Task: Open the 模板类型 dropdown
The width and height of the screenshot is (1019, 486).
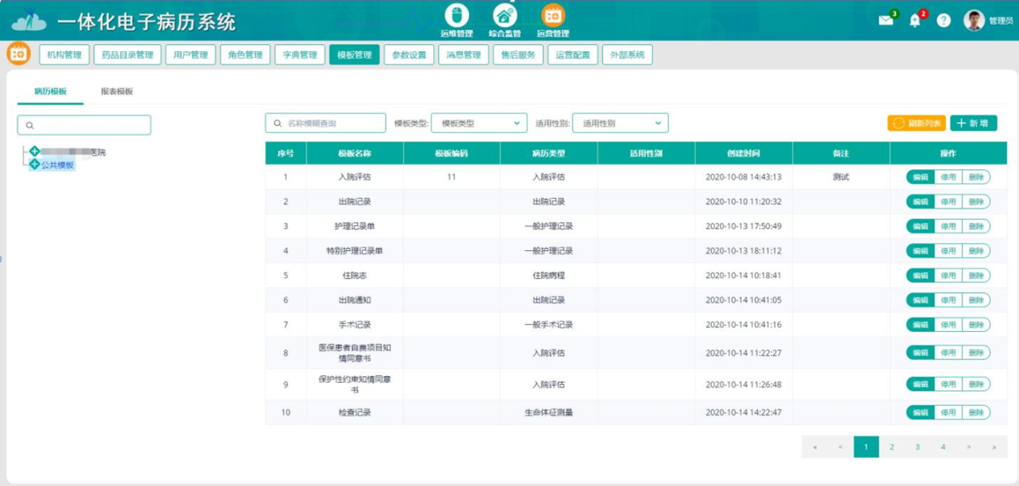Action: click(479, 124)
